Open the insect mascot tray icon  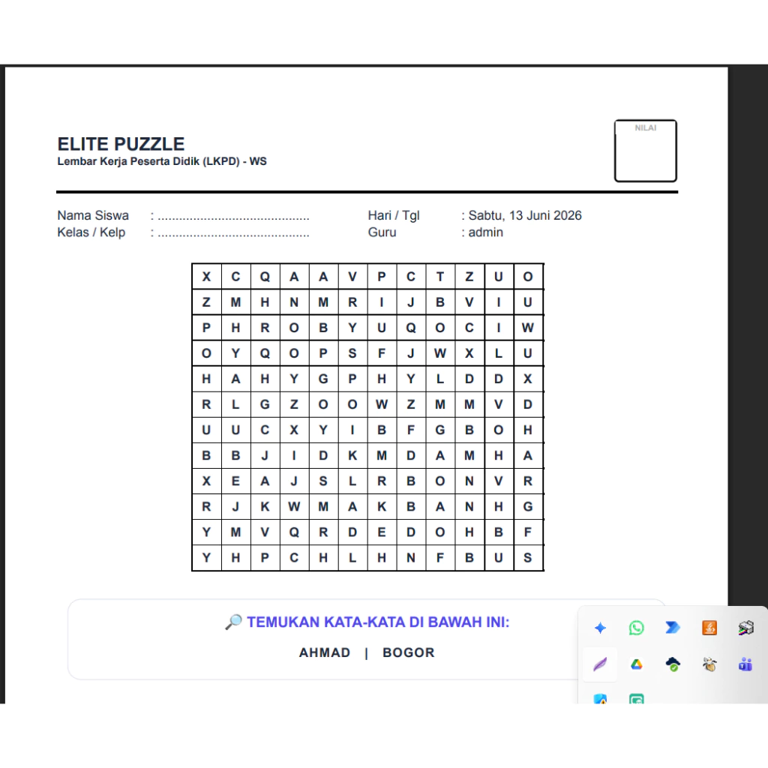point(709,664)
